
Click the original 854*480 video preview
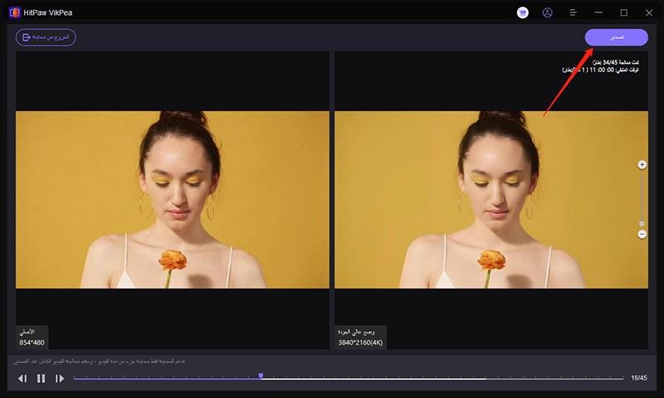(172, 199)
